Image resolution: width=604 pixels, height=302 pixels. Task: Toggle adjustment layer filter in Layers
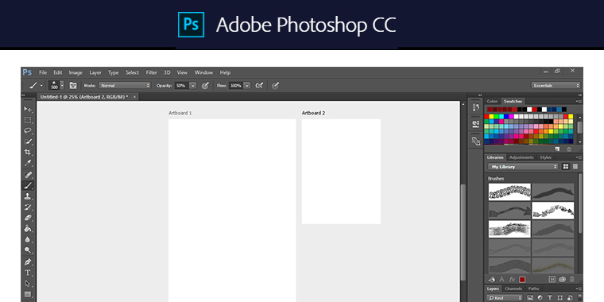point(540,298)
